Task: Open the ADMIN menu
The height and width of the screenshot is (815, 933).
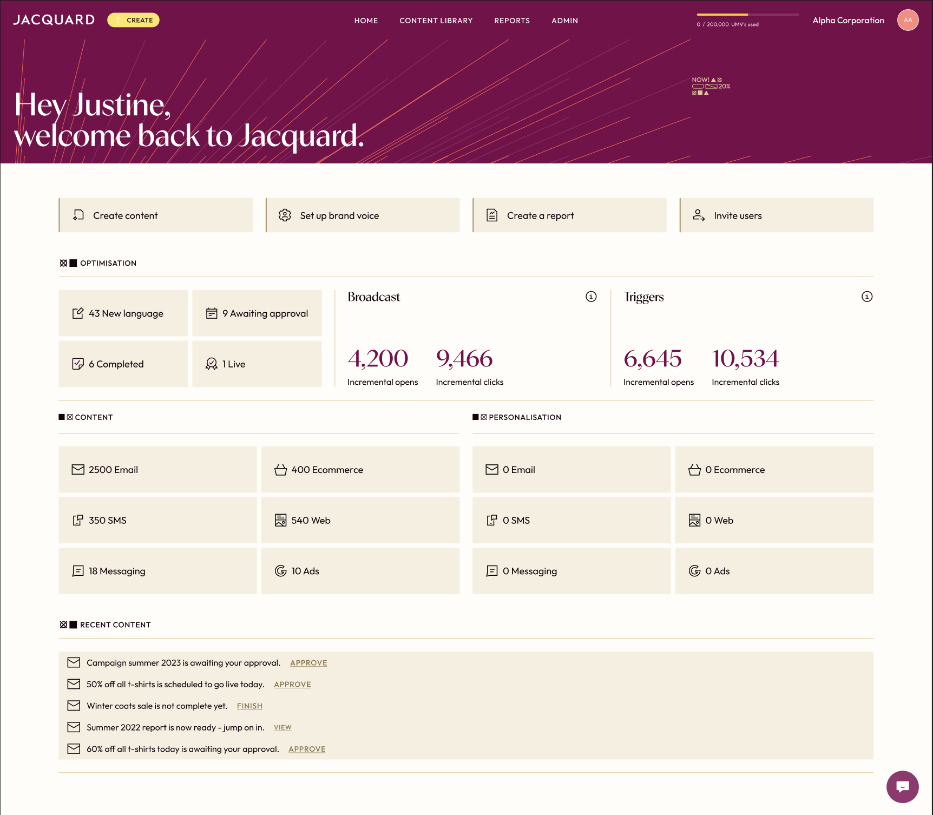Action: click(565, 21)
